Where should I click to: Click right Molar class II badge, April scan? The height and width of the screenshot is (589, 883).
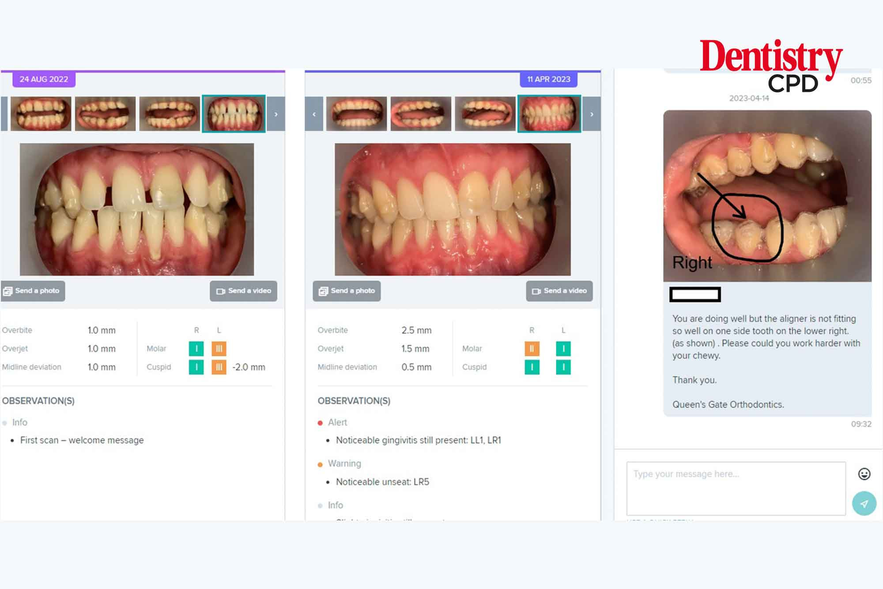click(x=532, y=349)
